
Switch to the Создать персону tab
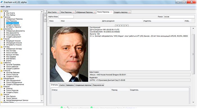coord(121,12)
